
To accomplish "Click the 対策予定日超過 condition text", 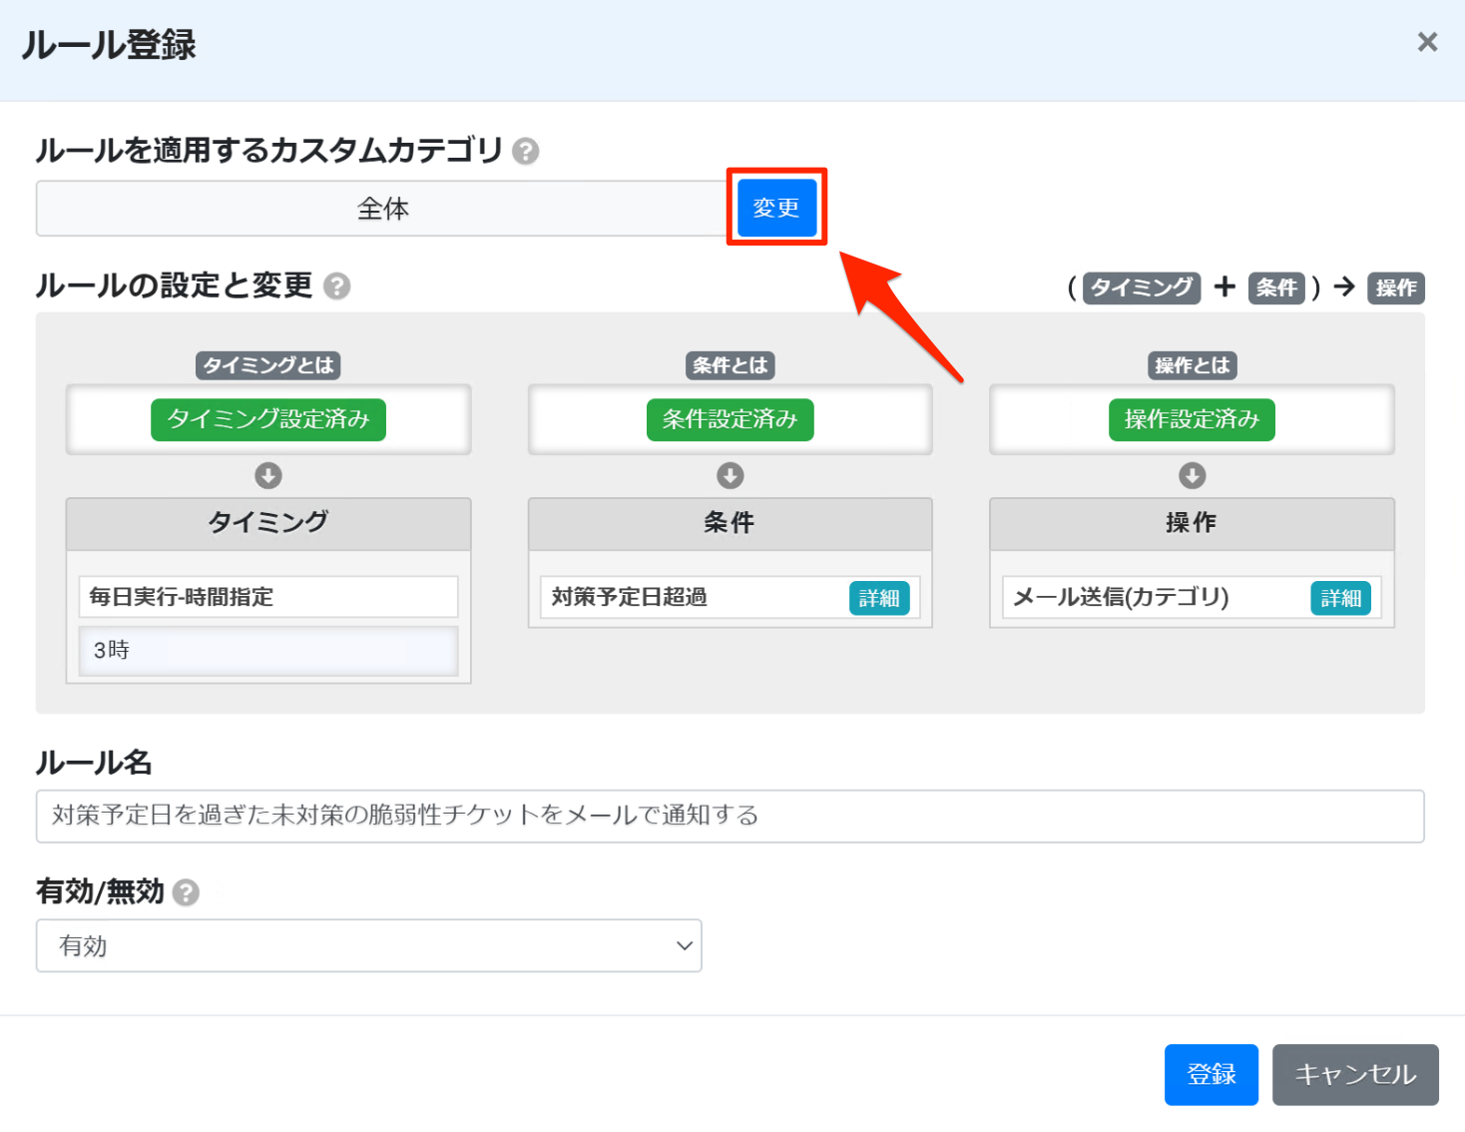I will [x=629, y=597].
